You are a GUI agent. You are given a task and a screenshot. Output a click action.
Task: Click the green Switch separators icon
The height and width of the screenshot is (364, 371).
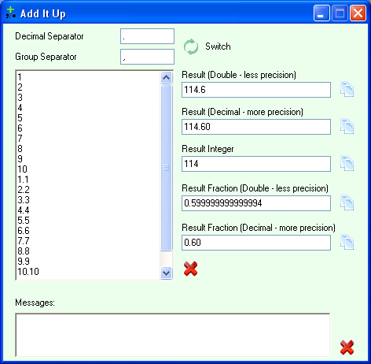click(x=191, y=46)
